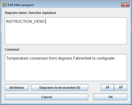Confirm changes with the OK button

pos(110,97)
